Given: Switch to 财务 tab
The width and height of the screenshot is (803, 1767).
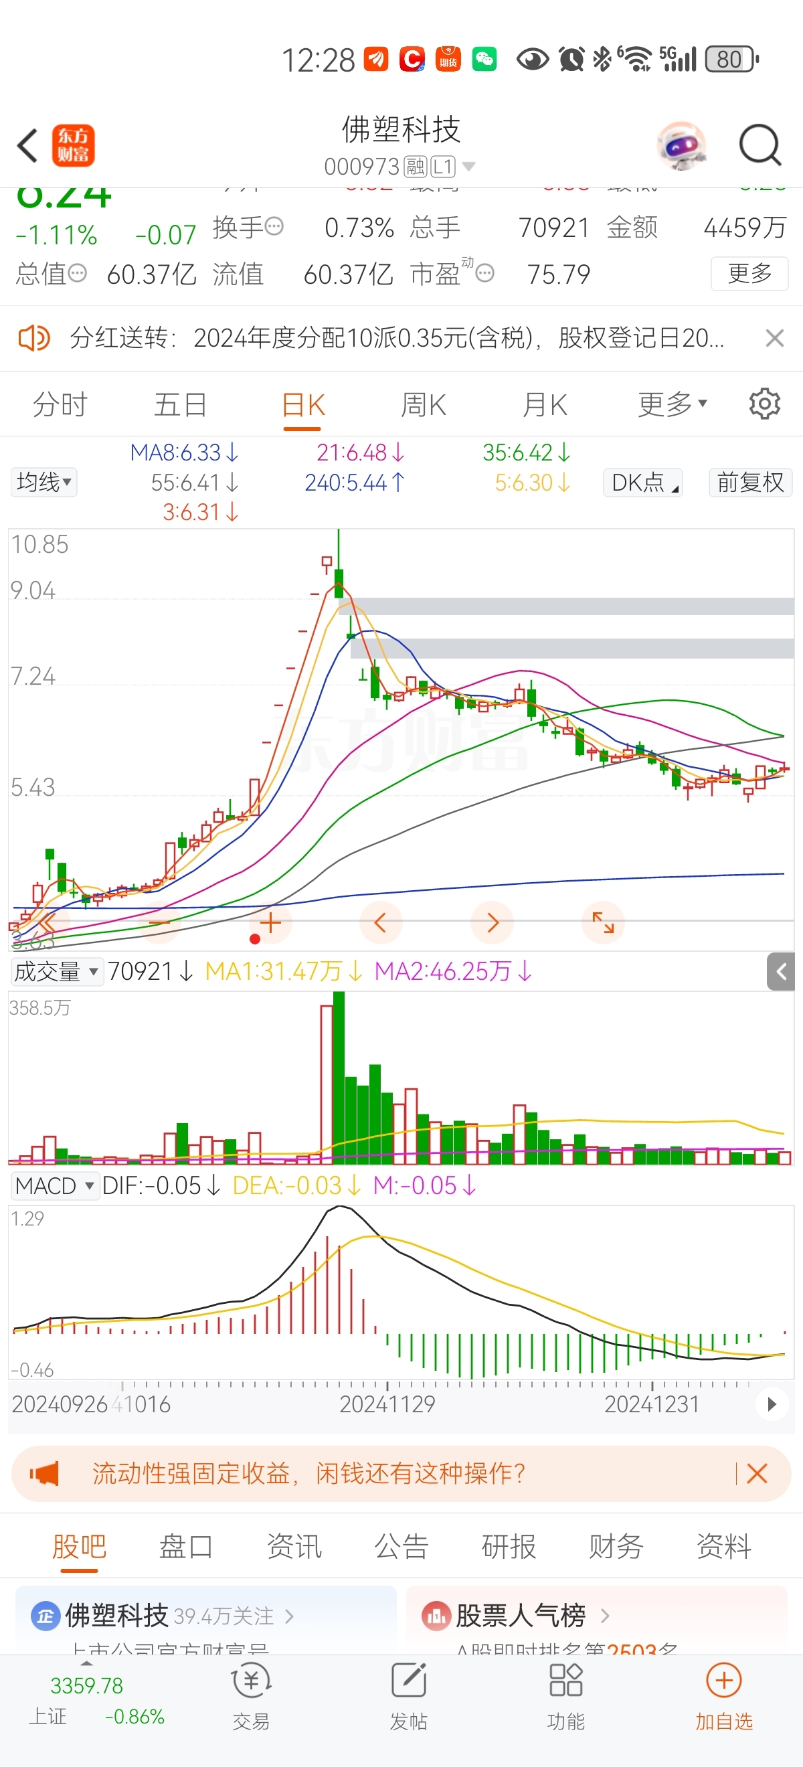Looking at the screenshot, I should [x=616, y=1546].
